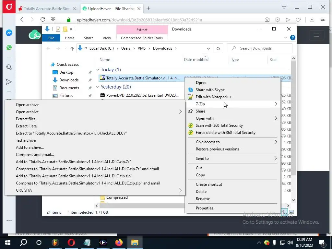Choose Rename in context menu

[x=232, y=199]
